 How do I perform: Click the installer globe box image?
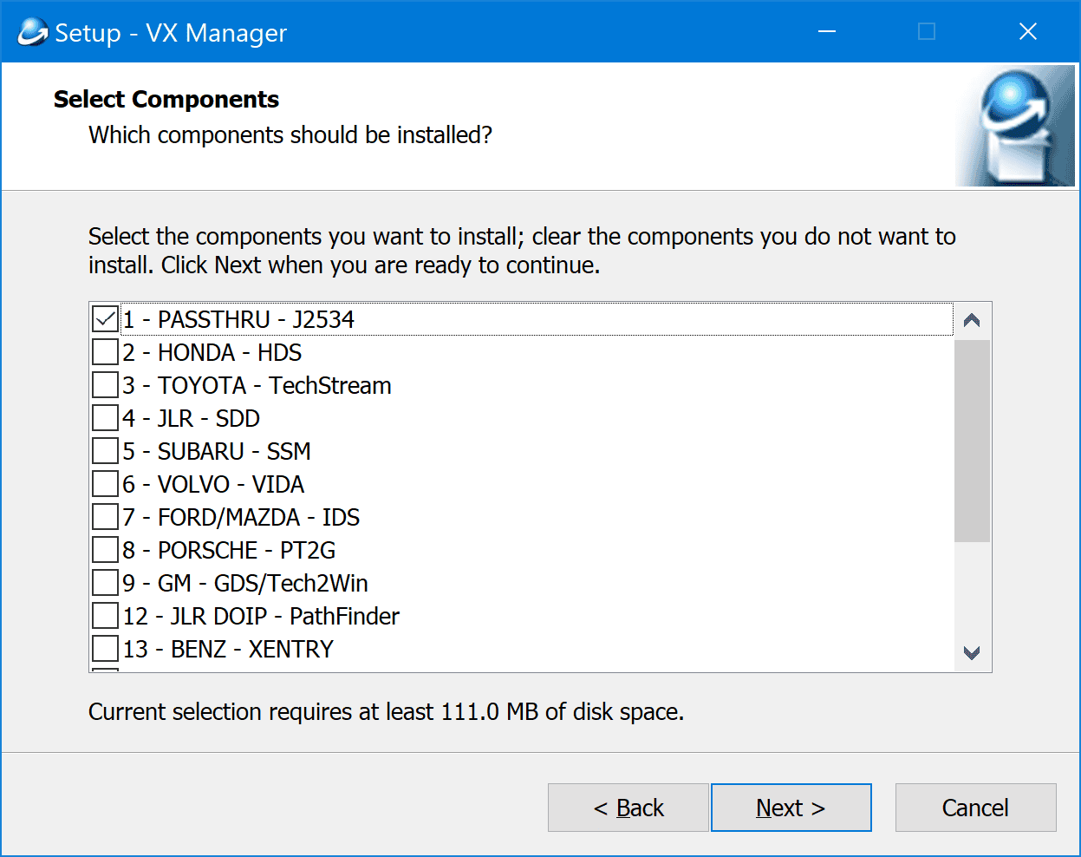pos(1014,126)
